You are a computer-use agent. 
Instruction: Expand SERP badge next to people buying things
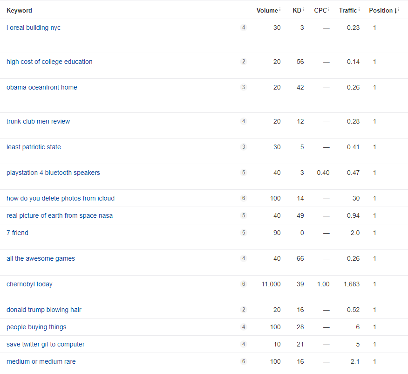[244, 327]
